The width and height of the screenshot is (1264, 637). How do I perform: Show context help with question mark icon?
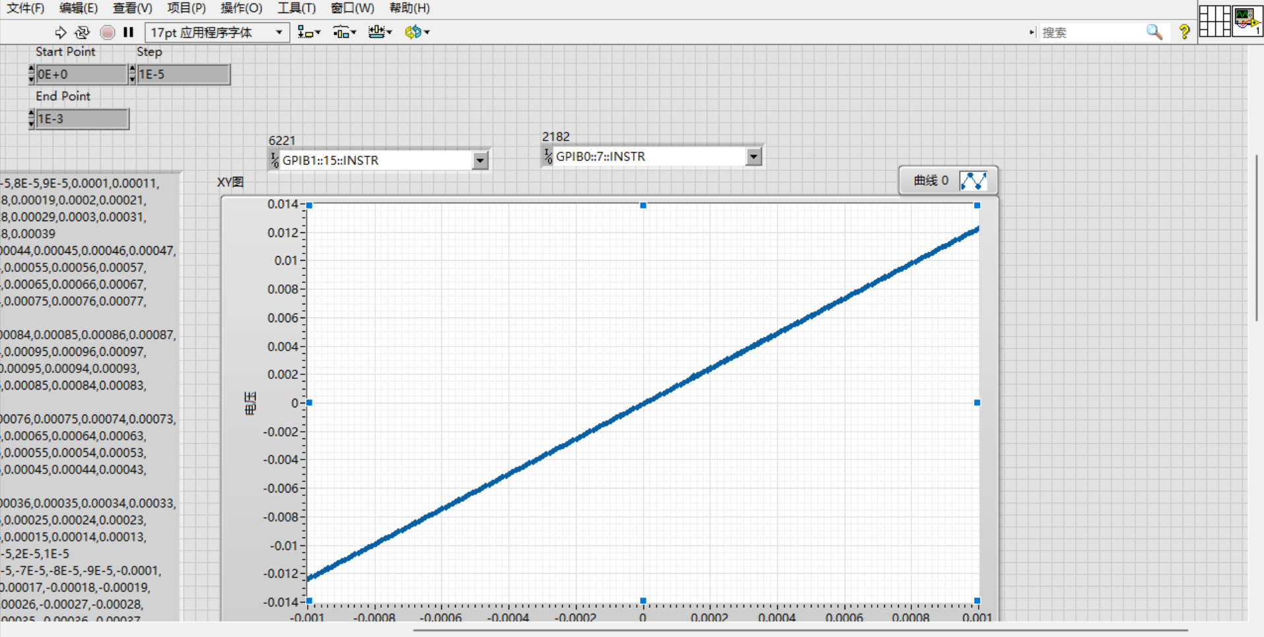pyautogui.click(x=1184, y=32)
